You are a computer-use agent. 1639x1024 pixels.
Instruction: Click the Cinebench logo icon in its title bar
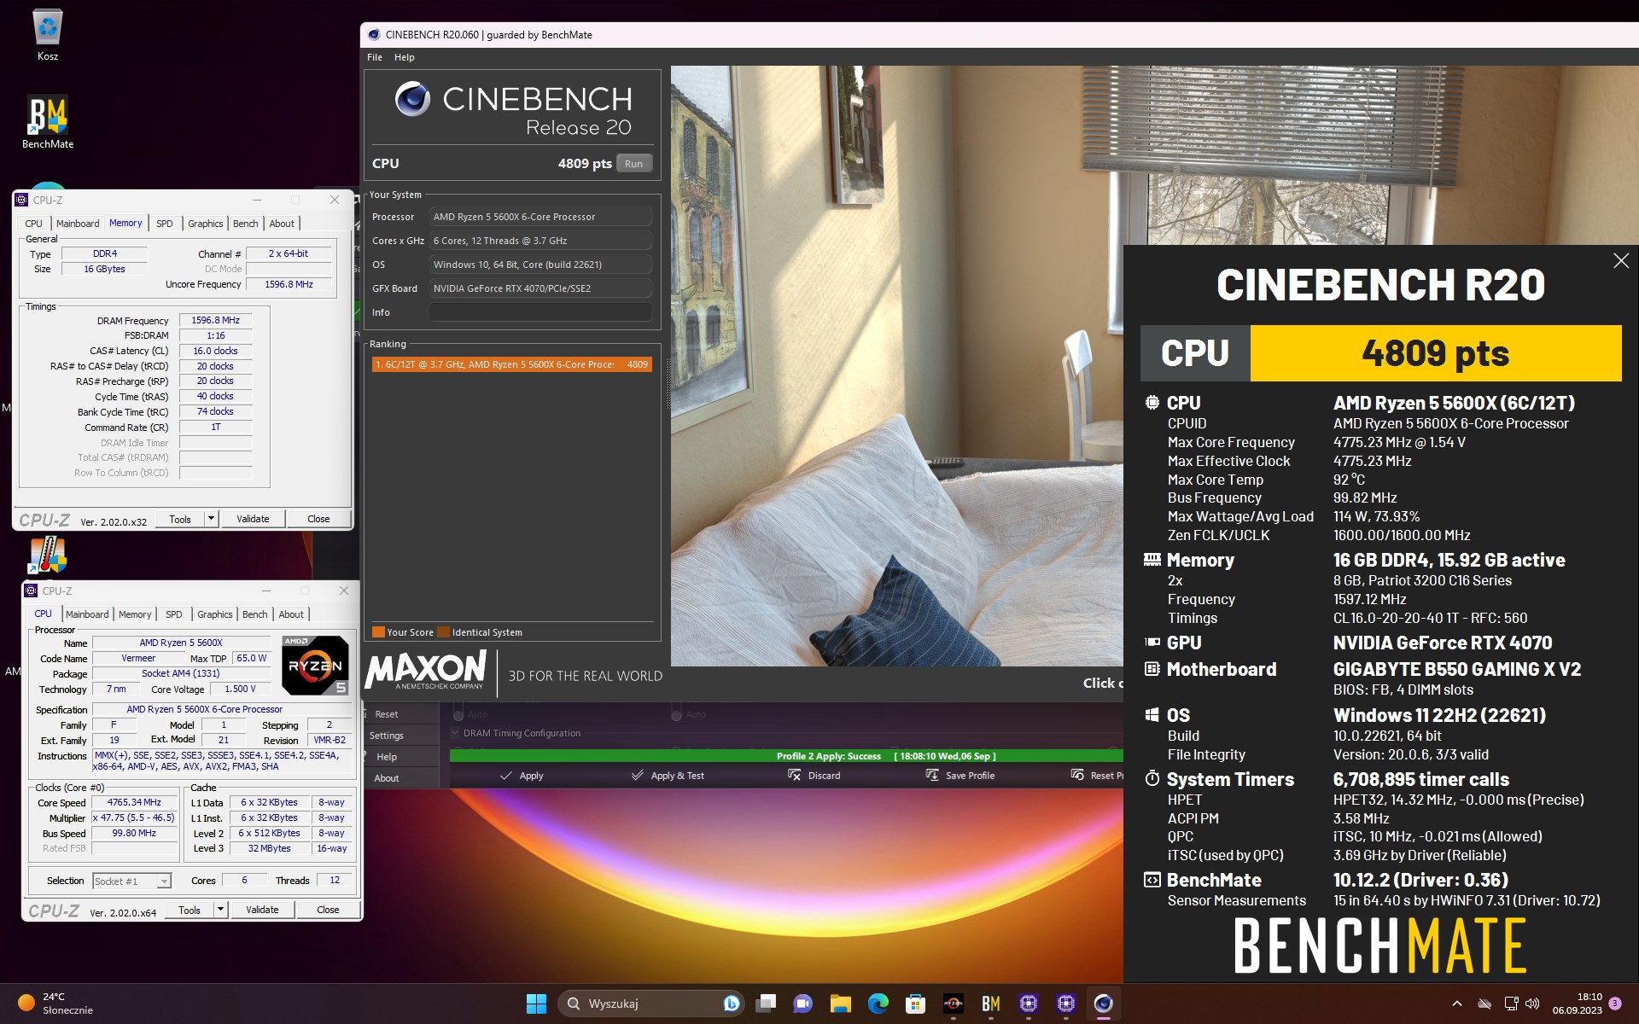tap(374, 35)
